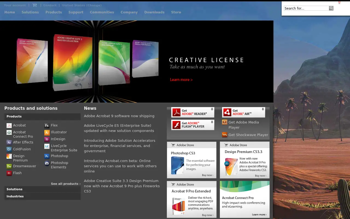
Task: Expand the Solutions accordion section
Action: [x=42, y=189]
